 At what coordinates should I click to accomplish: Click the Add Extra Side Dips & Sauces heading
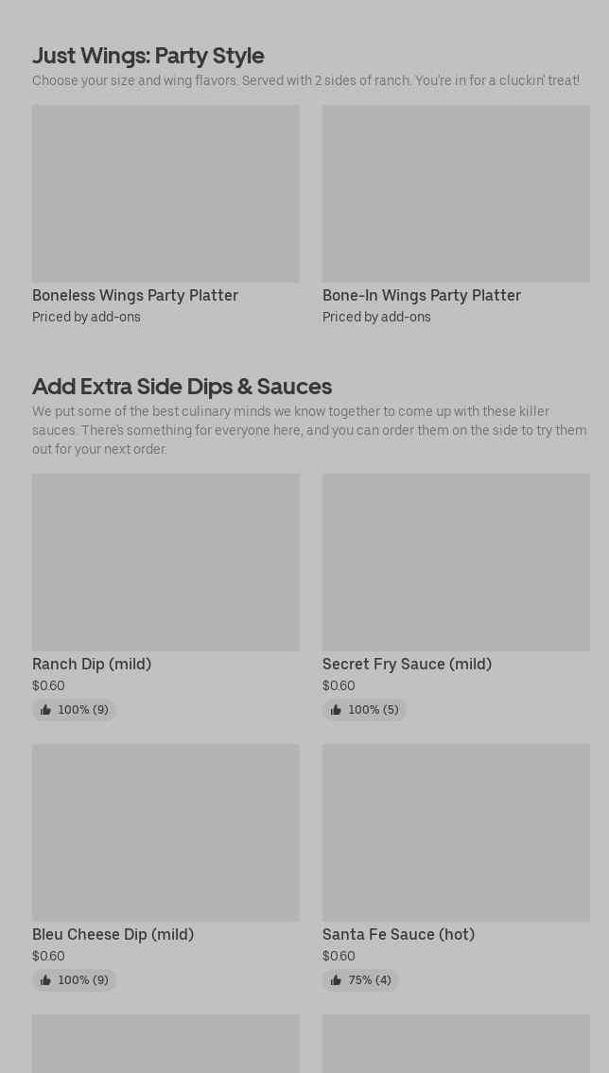tap(182, 387)
